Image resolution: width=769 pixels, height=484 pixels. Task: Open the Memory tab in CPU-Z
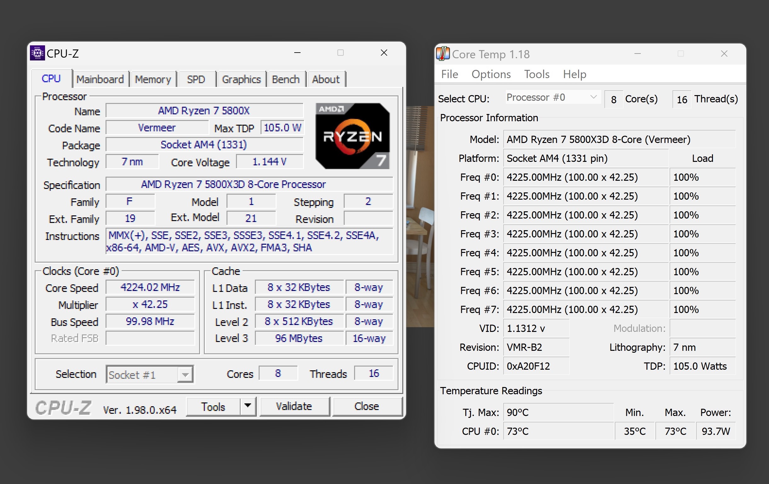(153, 79)
